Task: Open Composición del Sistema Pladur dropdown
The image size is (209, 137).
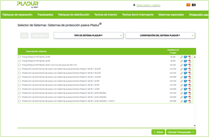Action: [160, 36]
